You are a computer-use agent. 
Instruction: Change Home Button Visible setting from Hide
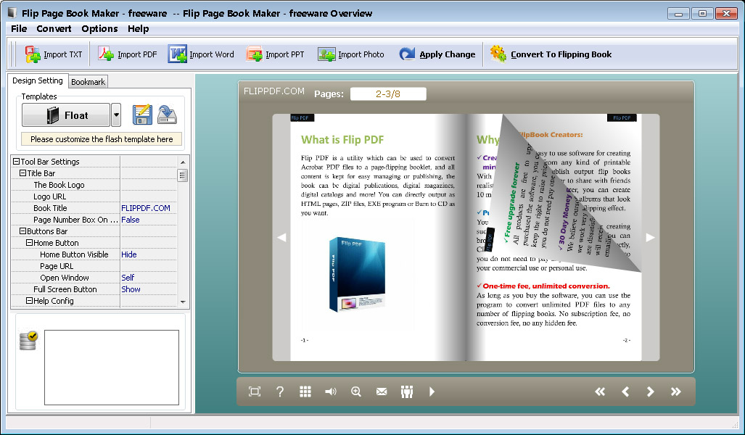click(128, 254)
